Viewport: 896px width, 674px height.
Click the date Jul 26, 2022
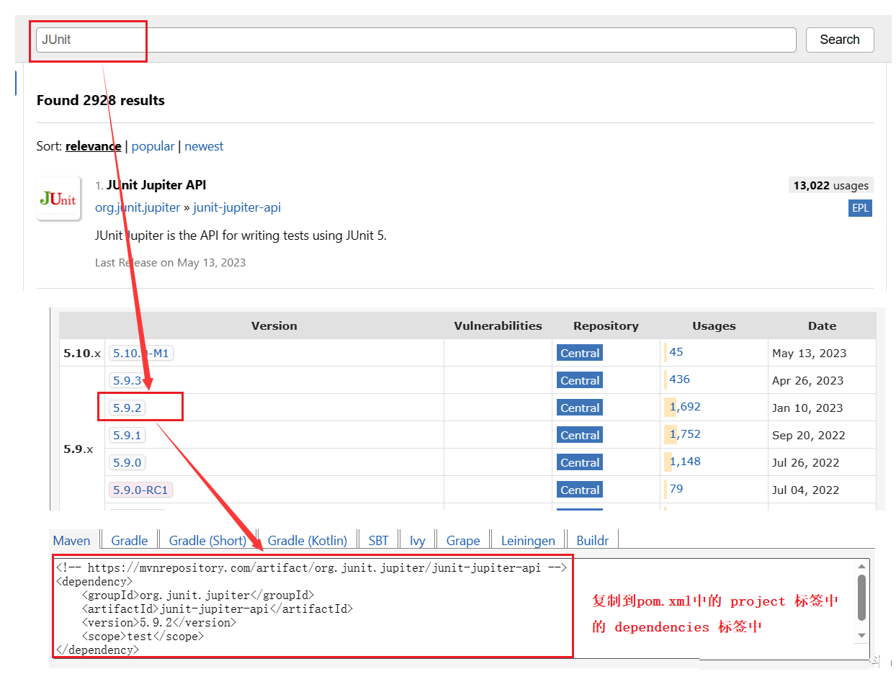806,462
